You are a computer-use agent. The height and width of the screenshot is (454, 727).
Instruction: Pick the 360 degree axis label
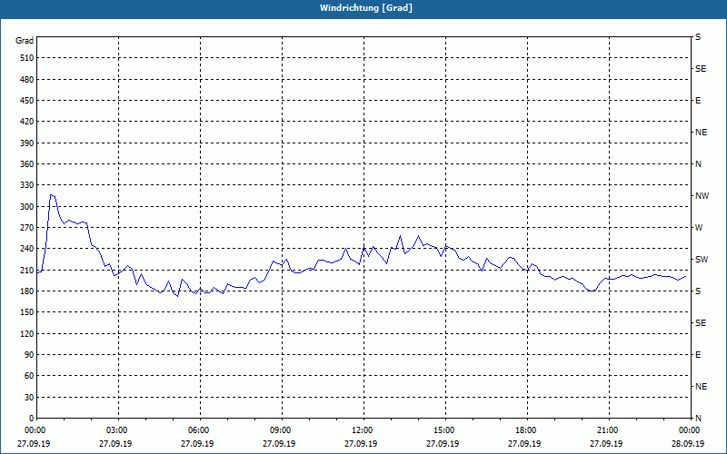[x=27, y=164]
